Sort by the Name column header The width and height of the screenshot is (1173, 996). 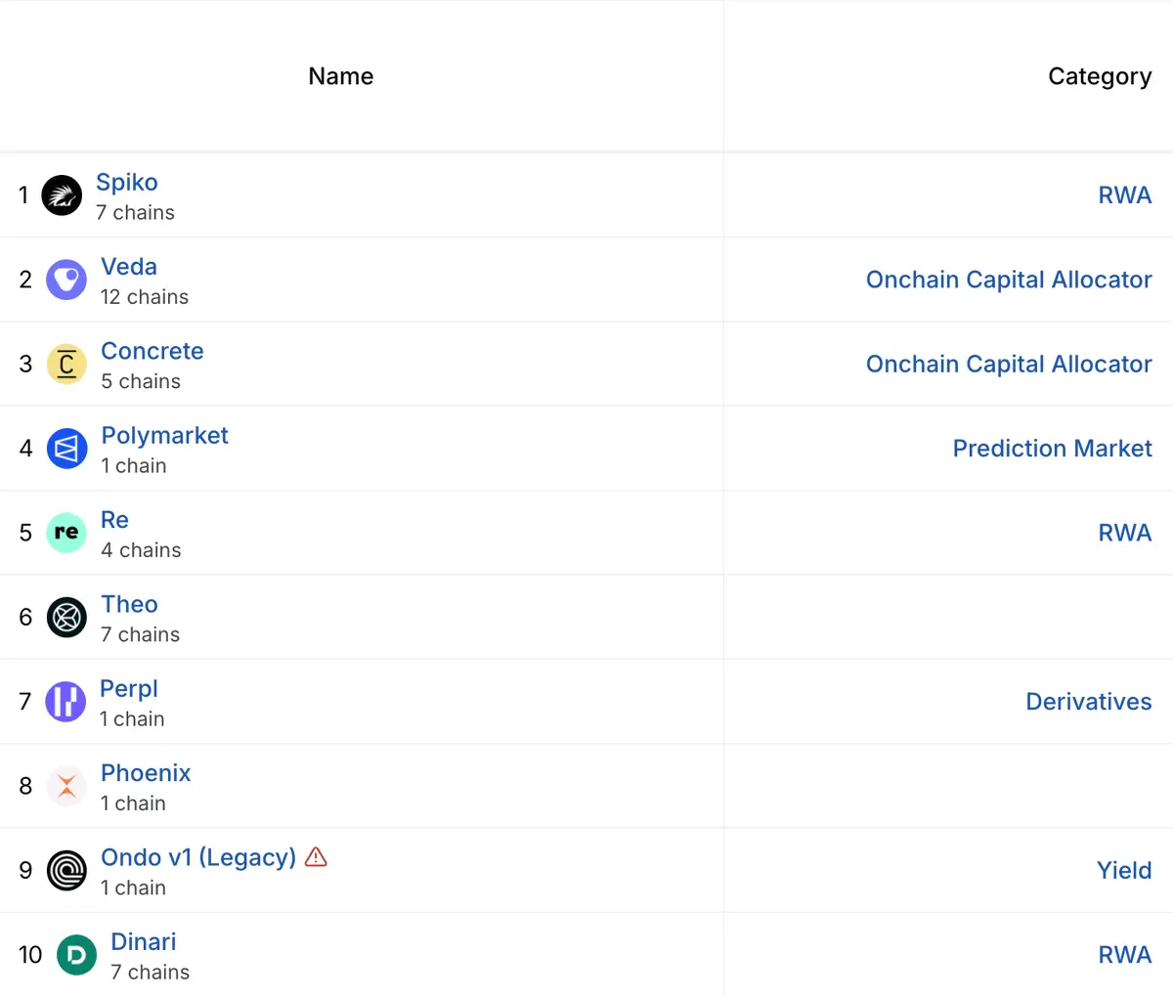(341, 76)
